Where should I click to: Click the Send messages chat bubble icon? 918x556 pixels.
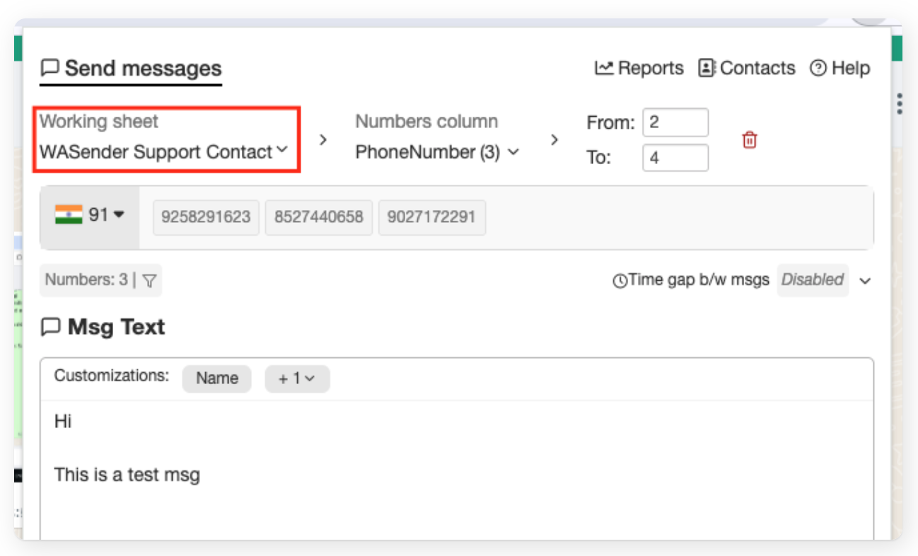coord(50,69)
